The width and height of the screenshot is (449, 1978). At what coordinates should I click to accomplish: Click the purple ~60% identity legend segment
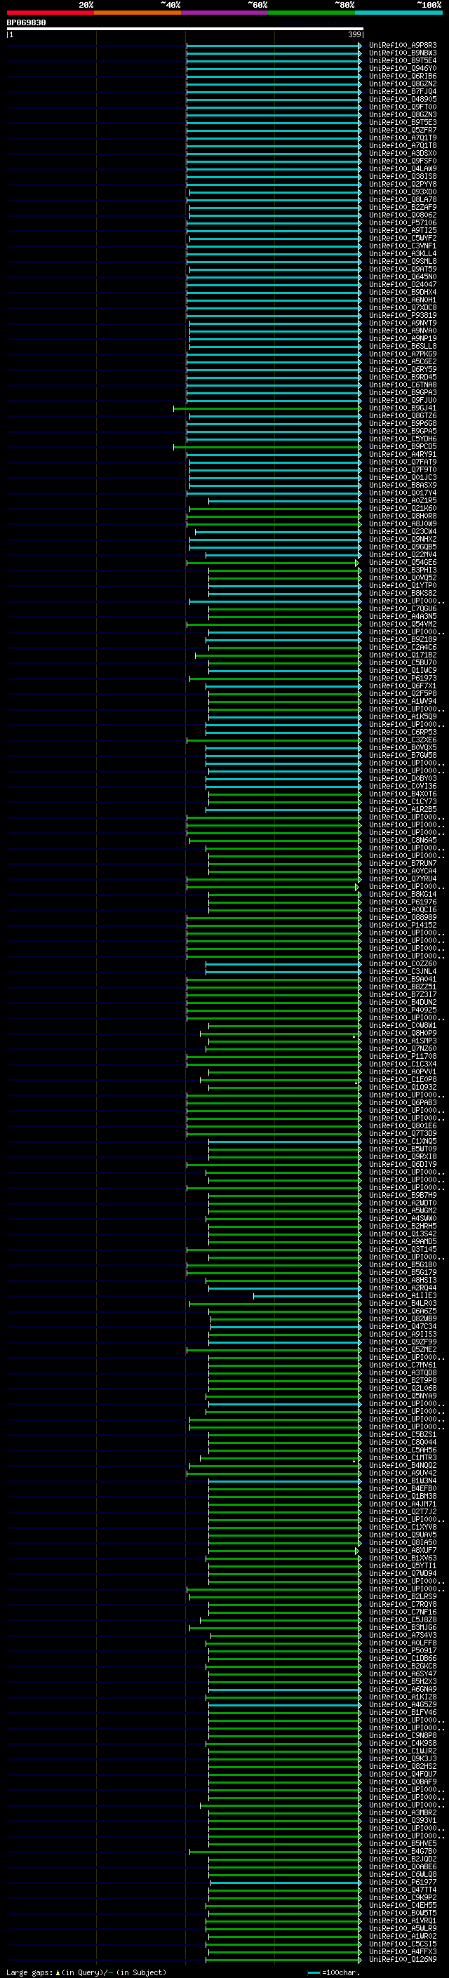coord(225,13)
